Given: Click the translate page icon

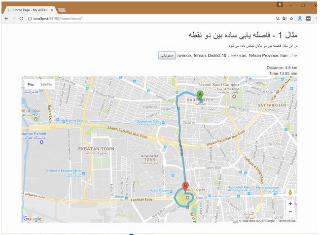Looking at the screenshot, I should click(x=284, y=19).
